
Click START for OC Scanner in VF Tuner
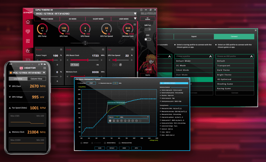click(x=91, y=83)
